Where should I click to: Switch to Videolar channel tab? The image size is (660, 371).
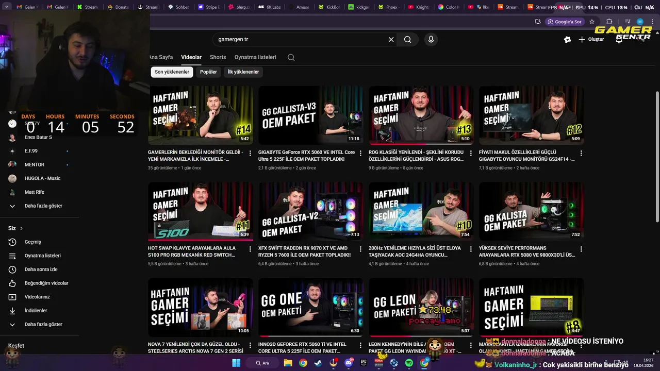click(x=191, y=57)
